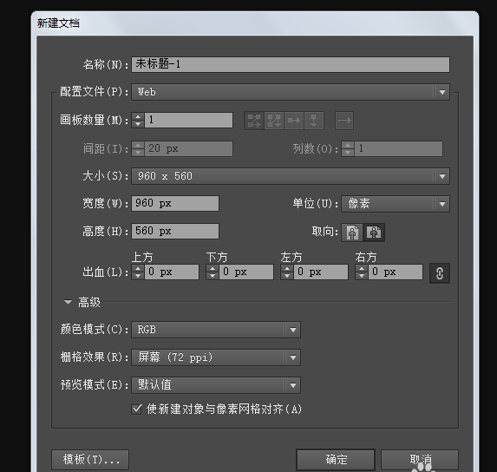497x472 pixels.
Task: Select the grid by column artboard layout icon
Action: [x=274, y=121]
